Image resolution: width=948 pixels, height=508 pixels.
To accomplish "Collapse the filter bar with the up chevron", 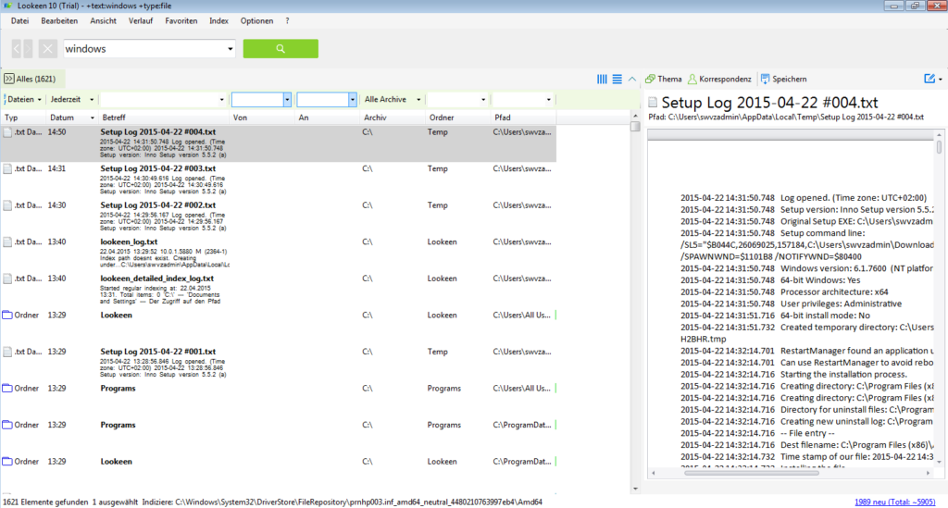I will click(x=631, y=80).
